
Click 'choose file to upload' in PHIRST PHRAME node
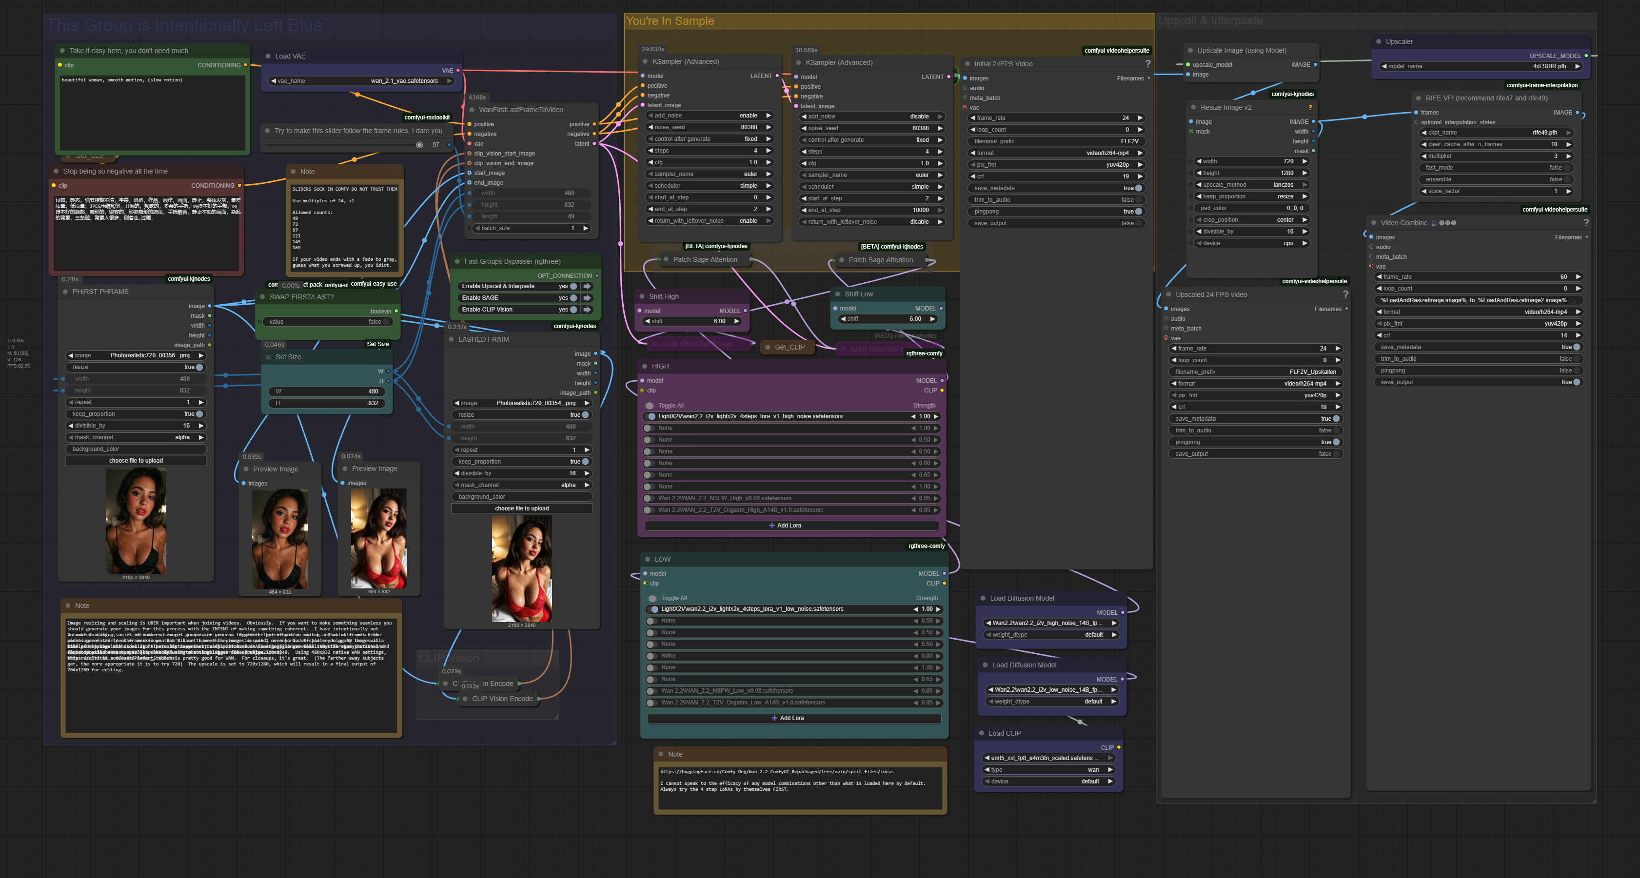point(136,461)
